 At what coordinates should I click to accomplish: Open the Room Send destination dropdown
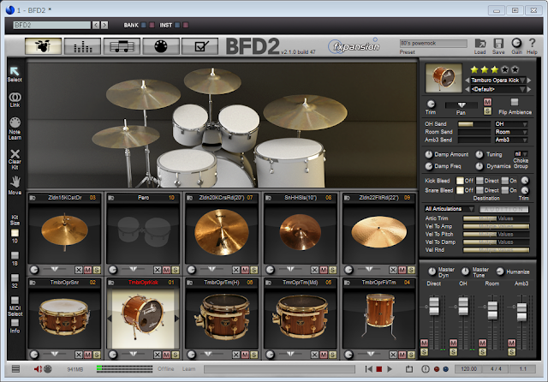click(511, 132)
